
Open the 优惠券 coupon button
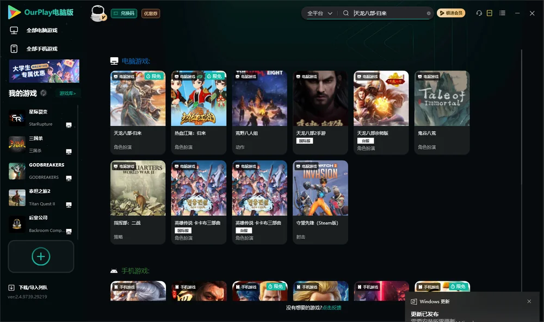click(151, 13)
